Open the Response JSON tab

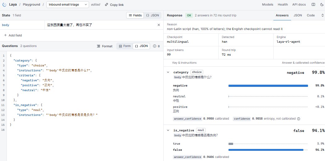[298, 15]
